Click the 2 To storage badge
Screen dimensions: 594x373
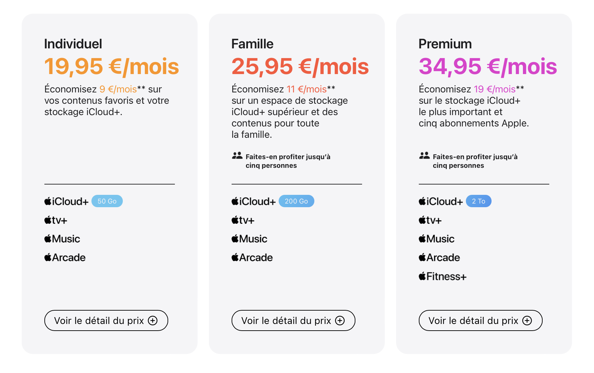(479, 201)
